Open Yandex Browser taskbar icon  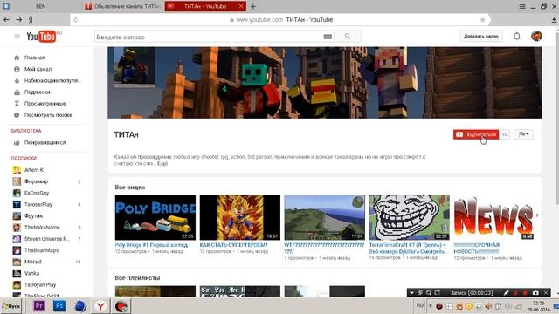[100, 306]
